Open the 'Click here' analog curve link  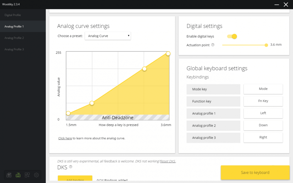point(65,138)
